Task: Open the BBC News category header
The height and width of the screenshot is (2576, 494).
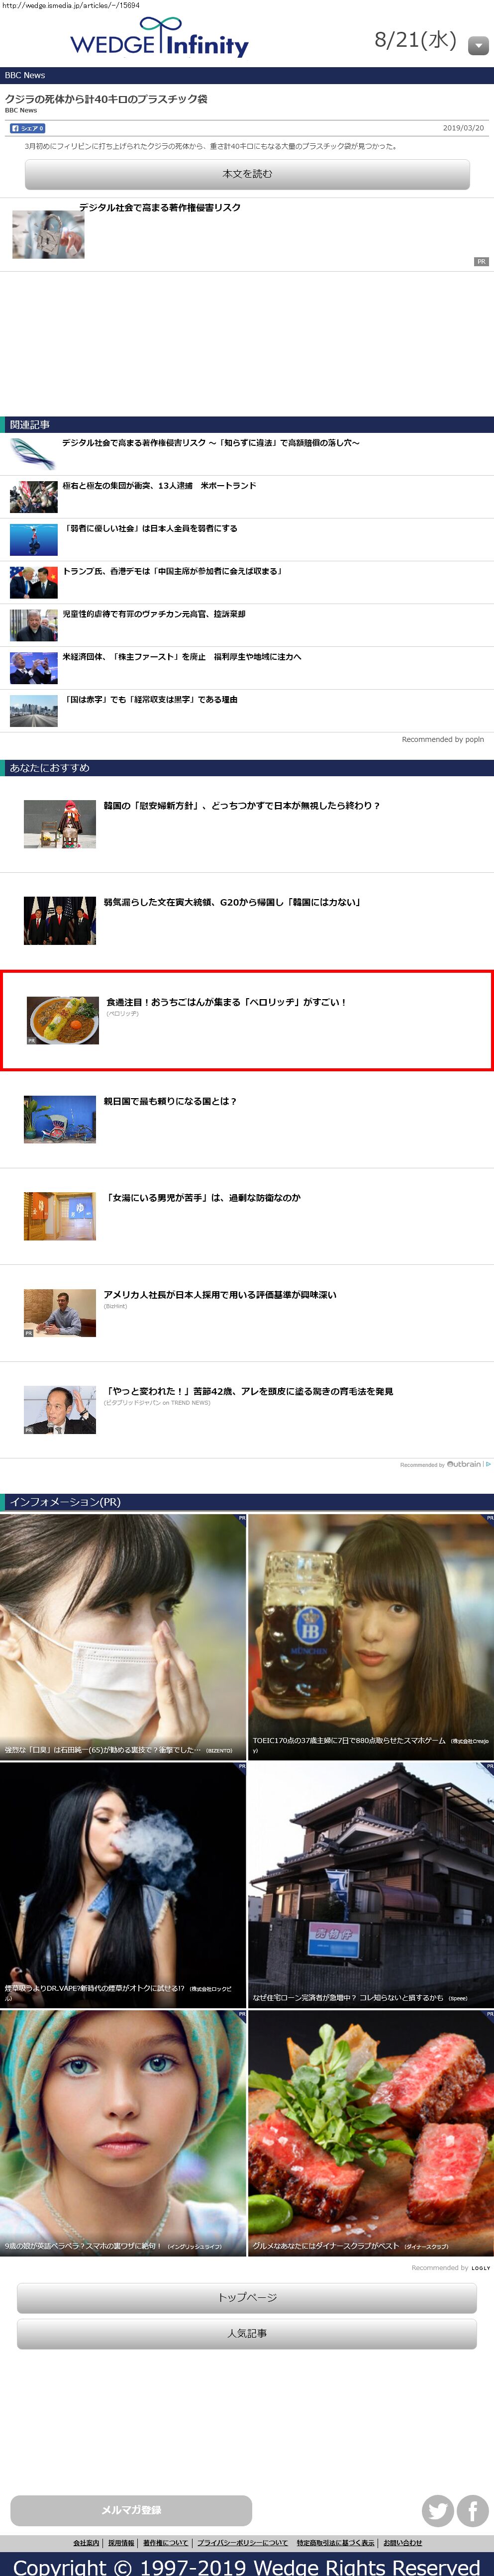Action: point(247,75)
